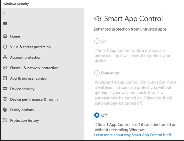Open Family options page

click(x=22, y=110)
